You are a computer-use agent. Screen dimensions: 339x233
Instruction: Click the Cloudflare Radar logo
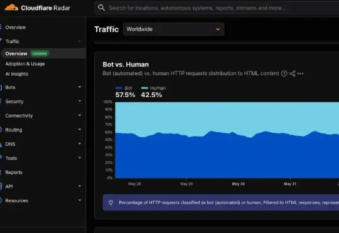click(38, 8)
